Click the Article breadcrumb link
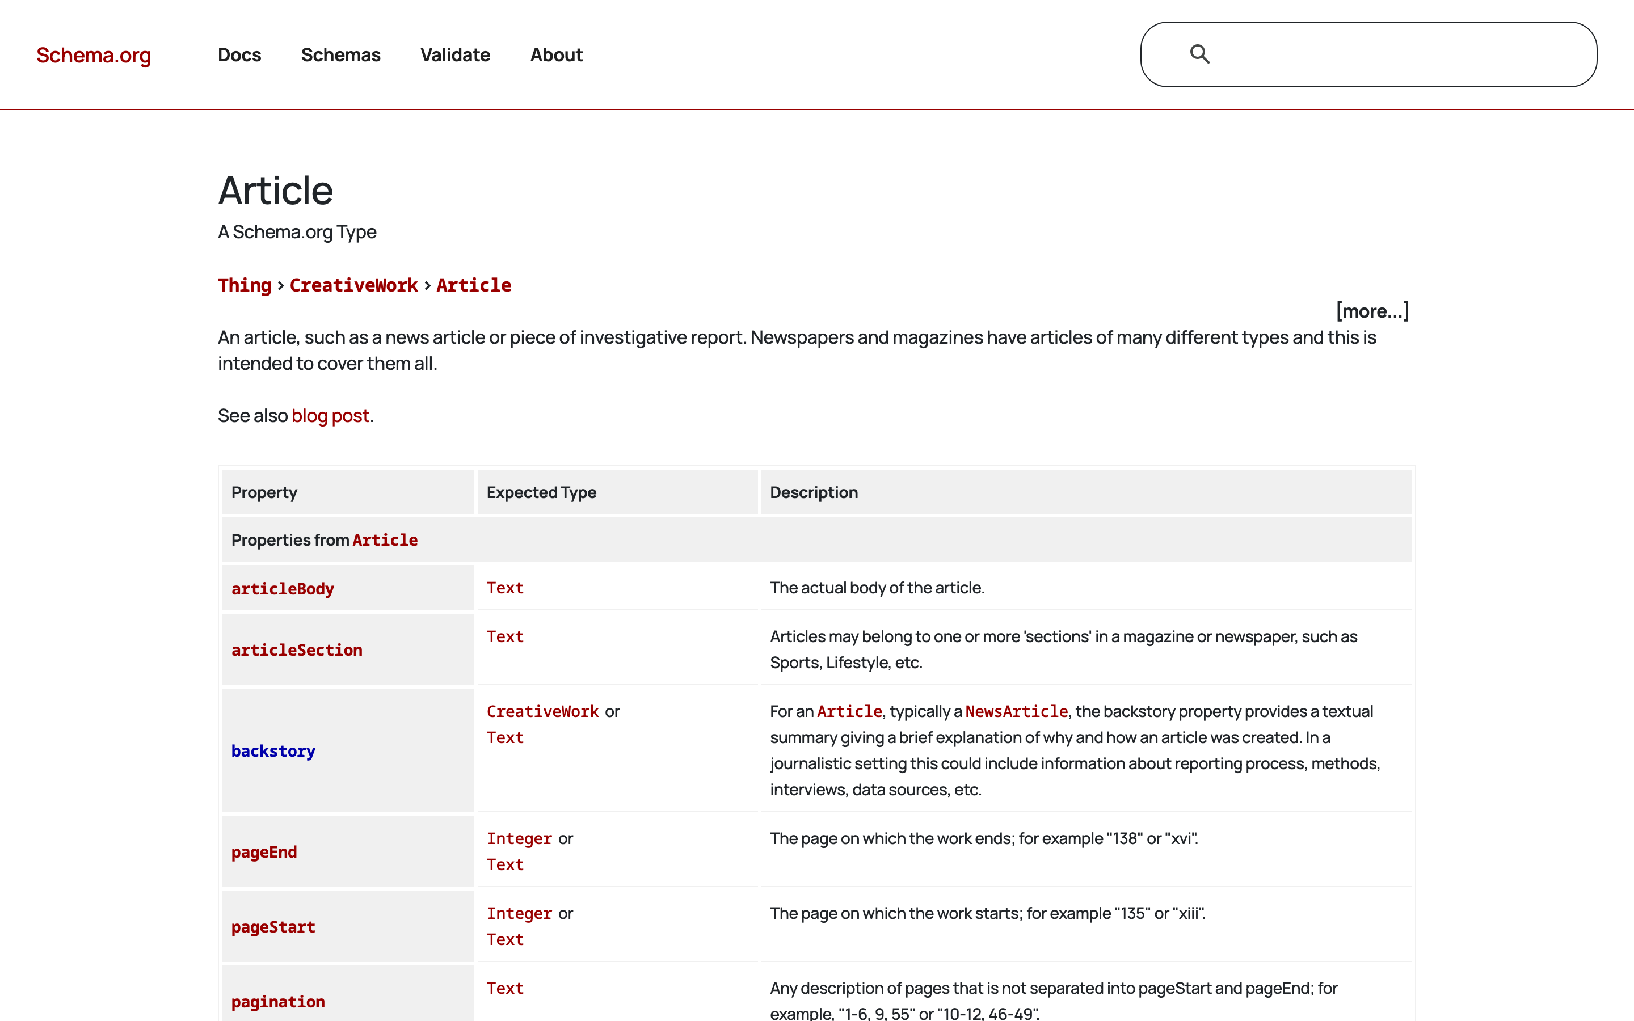1634x1021 pixels. tap(474, 285)
